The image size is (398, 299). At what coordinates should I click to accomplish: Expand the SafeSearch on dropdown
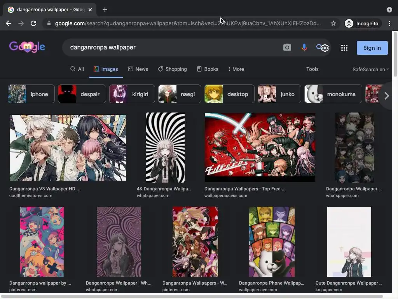tap(370, 69)
